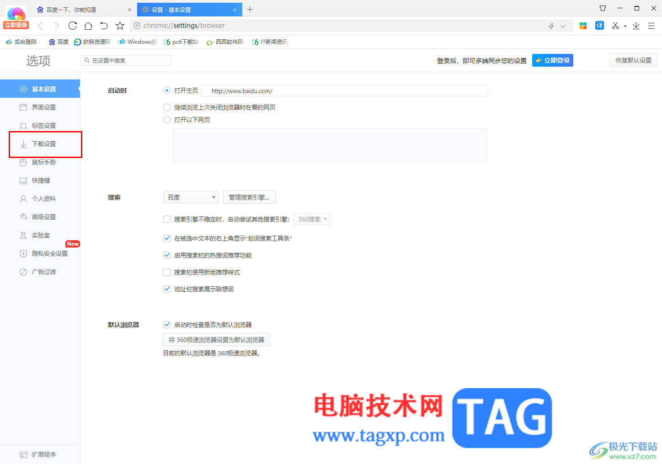Open the 百度 bookmark in bookmarks bar
The width and height of the screenshot is (662, 464).
tap(59, 42)
